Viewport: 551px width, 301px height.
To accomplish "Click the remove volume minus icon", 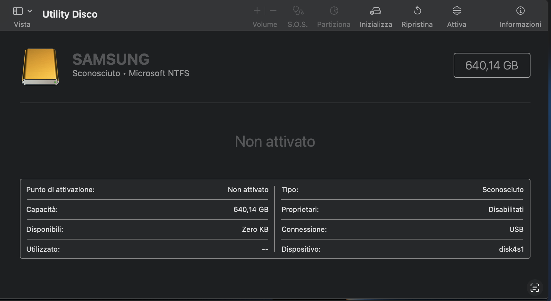I will [273, 11].
